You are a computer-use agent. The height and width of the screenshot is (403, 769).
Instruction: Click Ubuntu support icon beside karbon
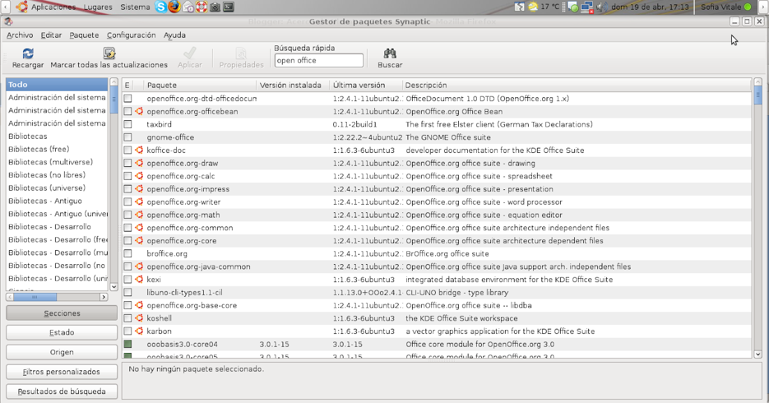[139, 331]
